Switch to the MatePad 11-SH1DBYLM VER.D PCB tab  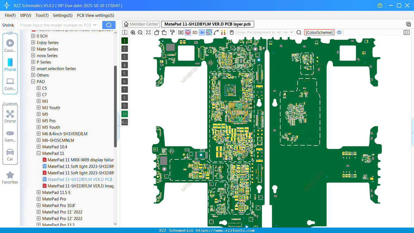click(208, 24)
